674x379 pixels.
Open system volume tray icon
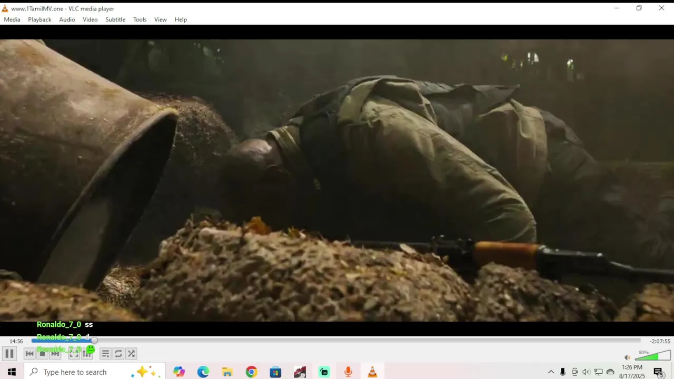586,372
